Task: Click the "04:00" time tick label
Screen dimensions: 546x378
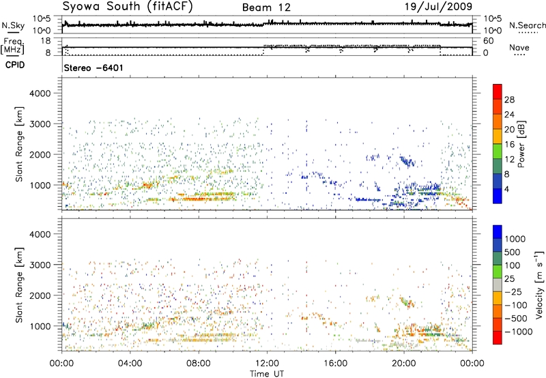Action: 130,364
